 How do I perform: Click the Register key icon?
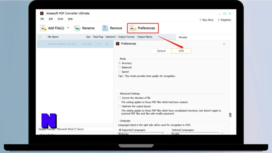(x=219, y=20)
